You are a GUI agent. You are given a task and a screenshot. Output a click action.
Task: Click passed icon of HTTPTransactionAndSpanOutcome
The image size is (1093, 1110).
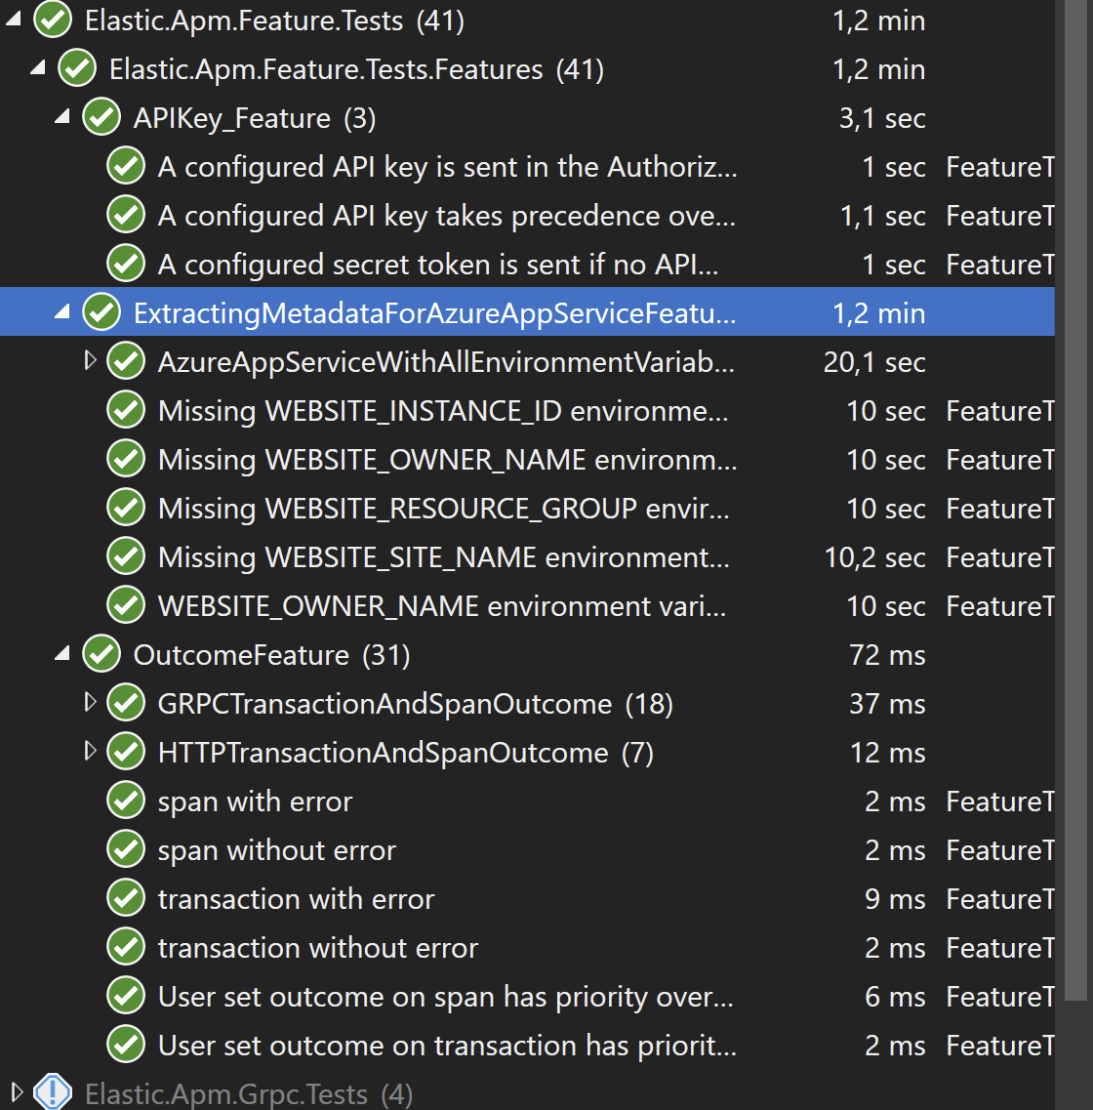(126, 753)
